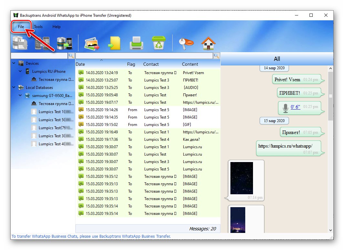Viewport: 344px width, 250px height.
Task: Select the Lumpics Test 1 contact in tree
Action: click(56, 112)
